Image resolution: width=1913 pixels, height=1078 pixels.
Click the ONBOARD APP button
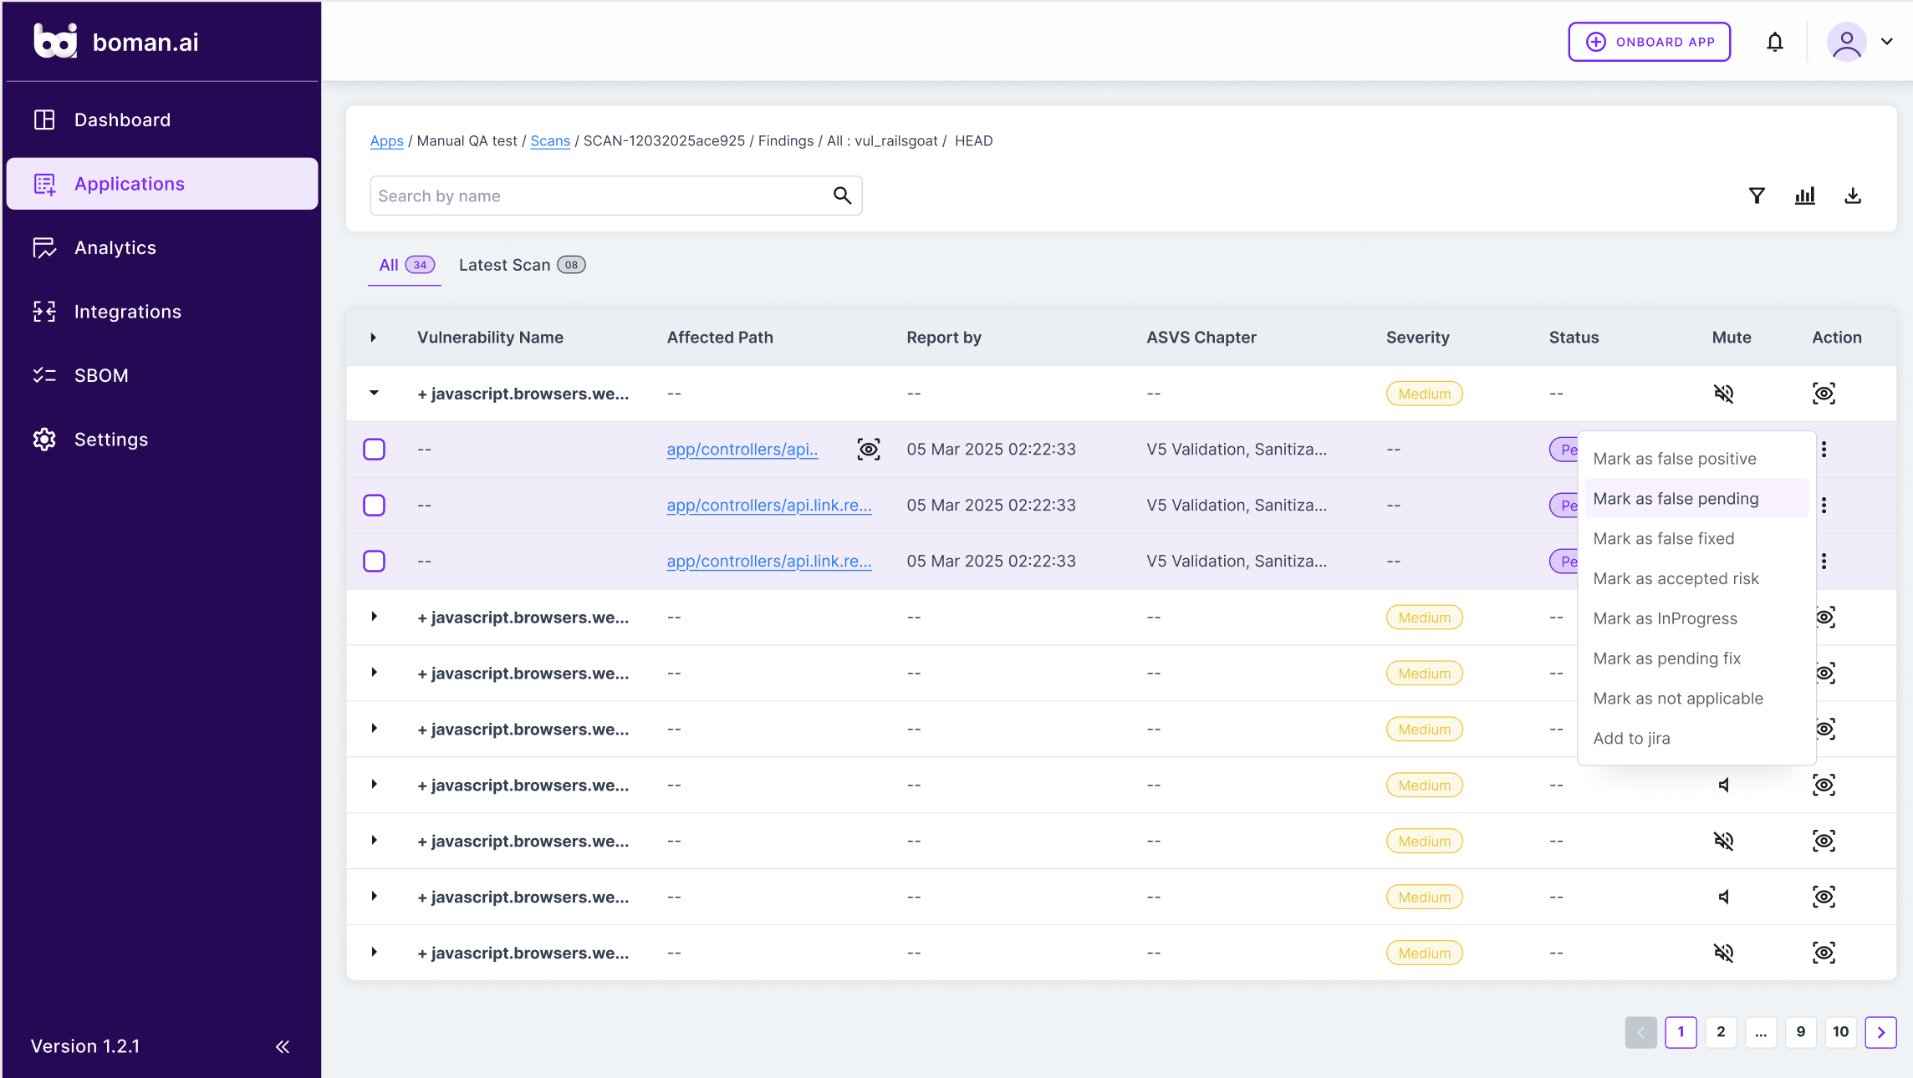pyautogui.click(x=1649, y=42)
